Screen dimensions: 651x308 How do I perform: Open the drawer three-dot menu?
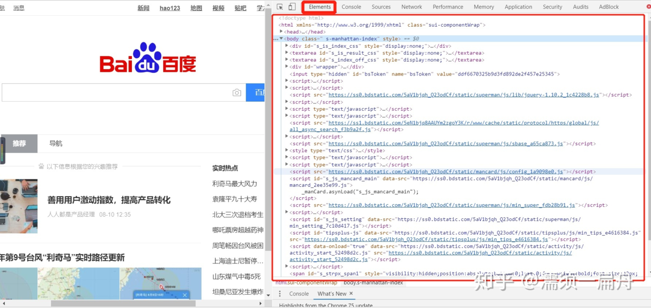pyautogui.click(x=280, y=294)
